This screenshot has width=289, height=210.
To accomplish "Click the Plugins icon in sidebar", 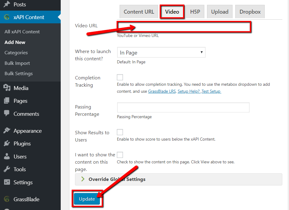I will click(7, 144).
